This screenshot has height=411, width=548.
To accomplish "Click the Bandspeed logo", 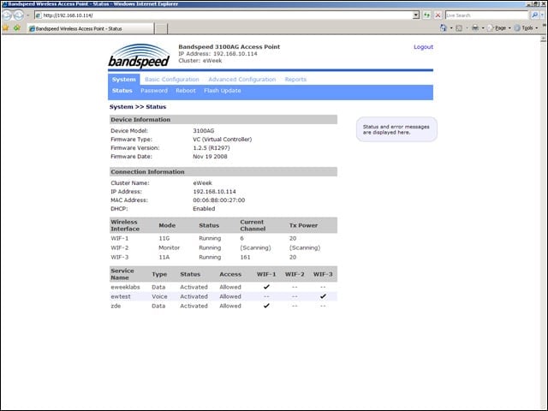I will coord(139,56).
